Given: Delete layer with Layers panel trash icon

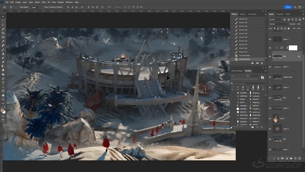Looking at the screenshot, I should [300, 158].
